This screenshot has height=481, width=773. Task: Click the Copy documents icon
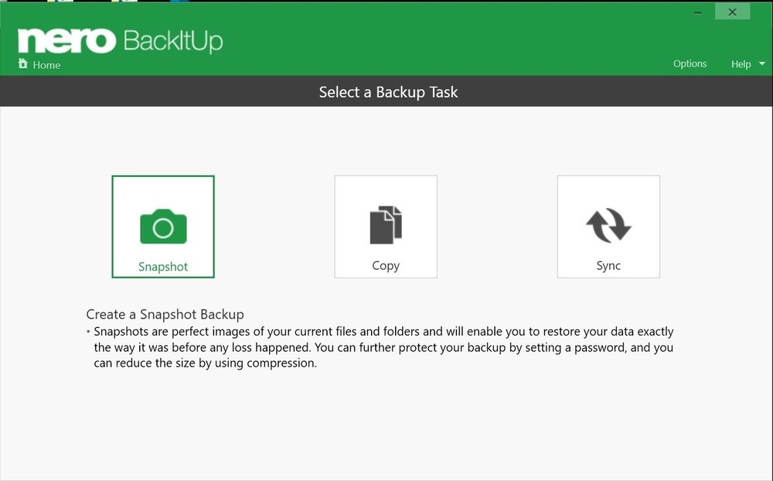click(x=386, y=225)
